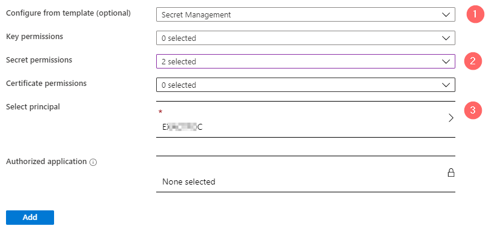Click the Configure from template (optional) label

pos(68,13)
